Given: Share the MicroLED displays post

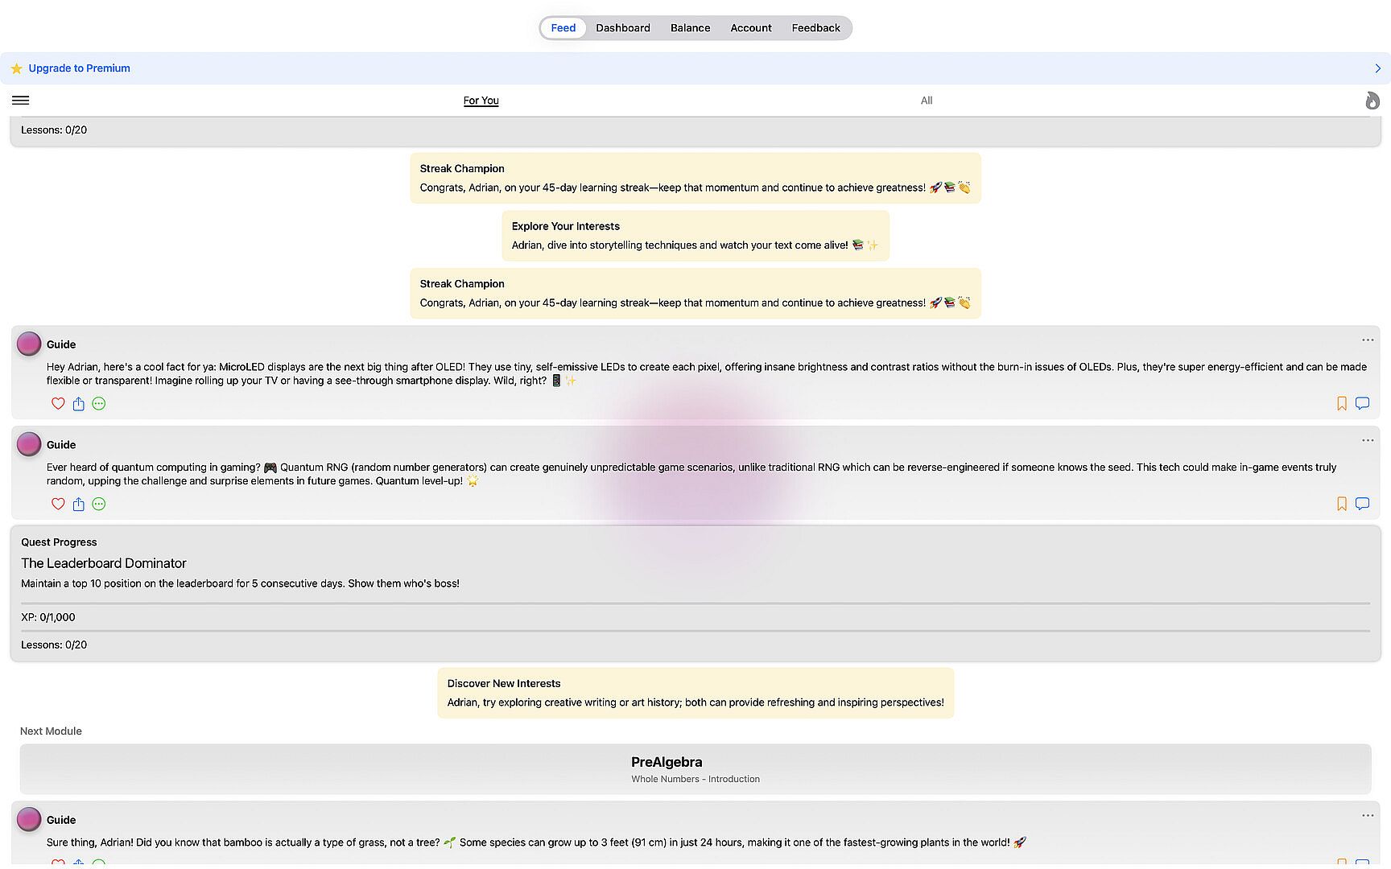Looking at the screenshot, I should pyautogui.click(x=78, y=404).
